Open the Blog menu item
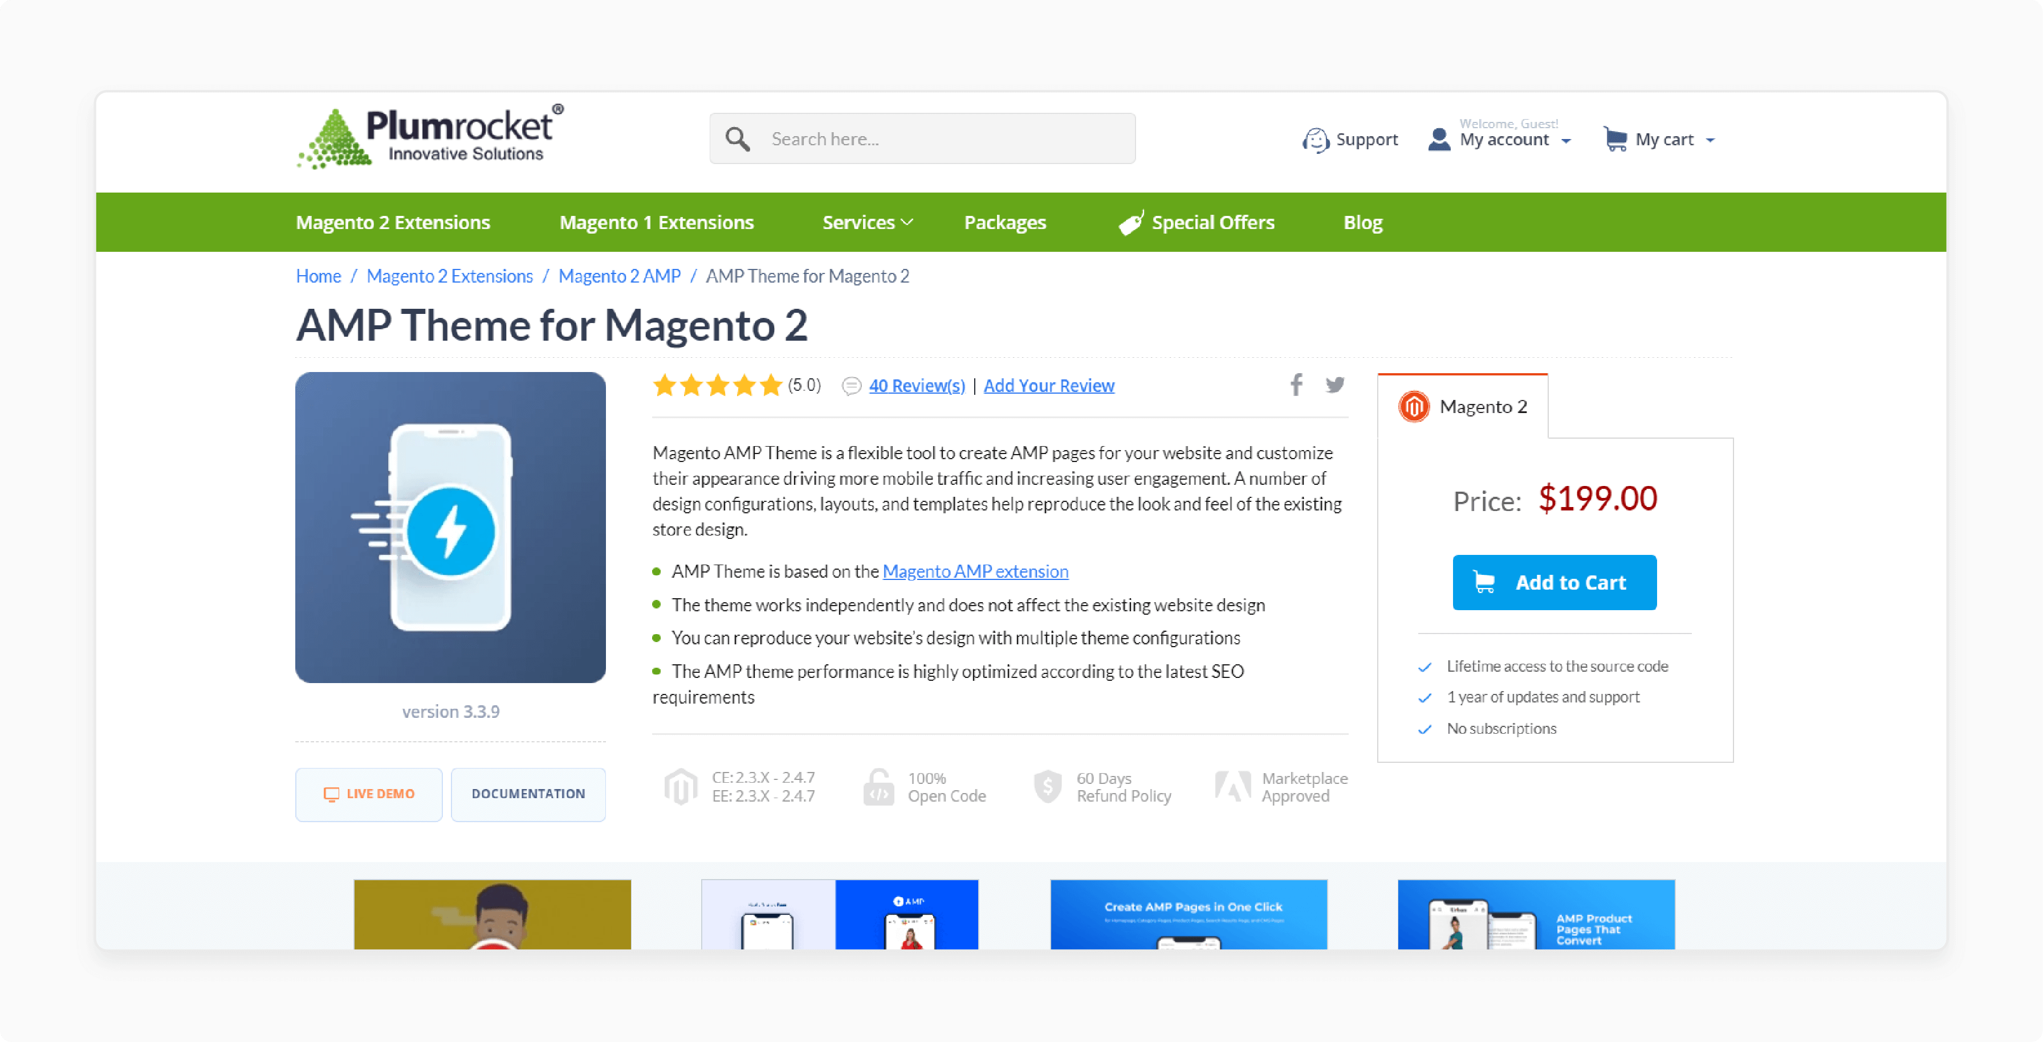 point(1362,223)
